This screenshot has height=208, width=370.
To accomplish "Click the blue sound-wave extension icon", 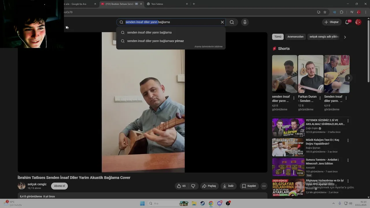I will tap(334, 12).
